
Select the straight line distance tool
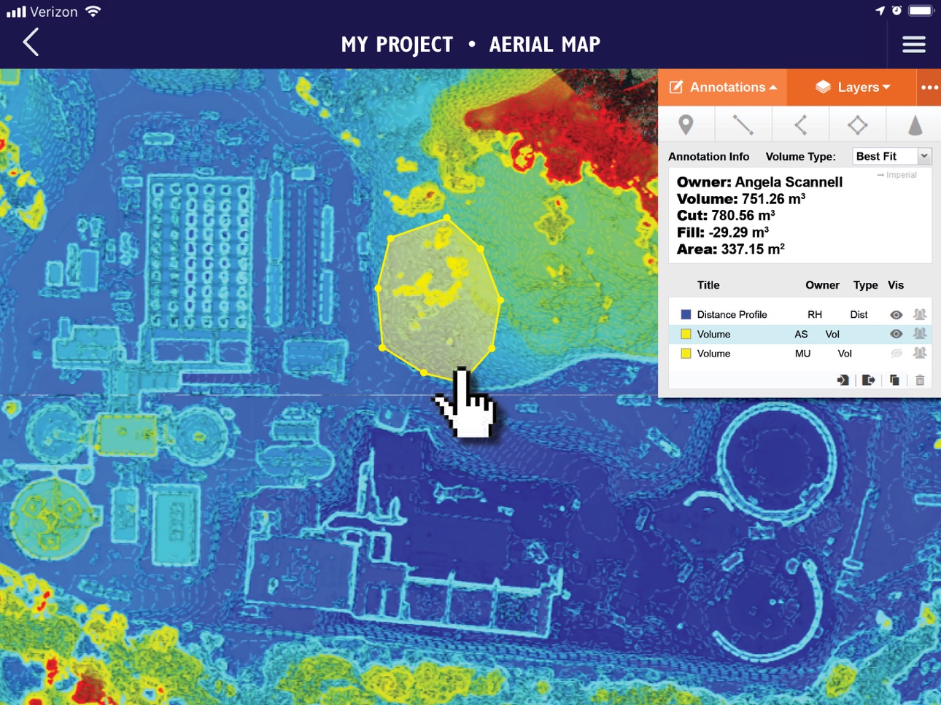click(x=743, y=125)
